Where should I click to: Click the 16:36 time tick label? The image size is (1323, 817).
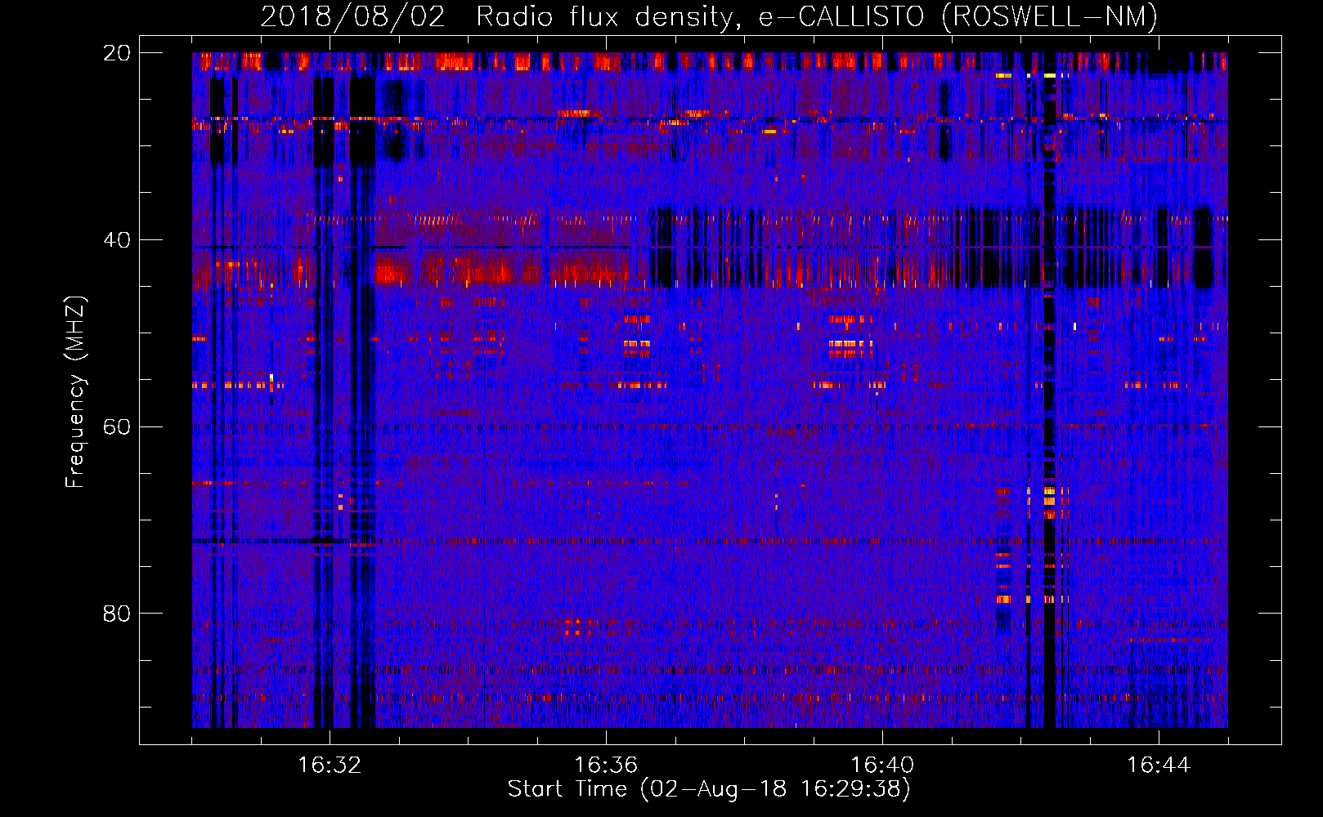(x=606, y=766)
